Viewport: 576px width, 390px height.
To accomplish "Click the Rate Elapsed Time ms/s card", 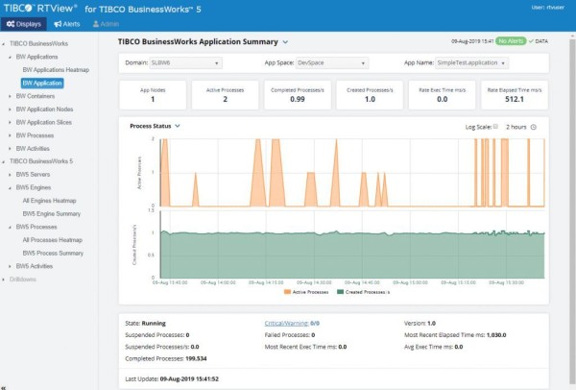I will point(515,95).
